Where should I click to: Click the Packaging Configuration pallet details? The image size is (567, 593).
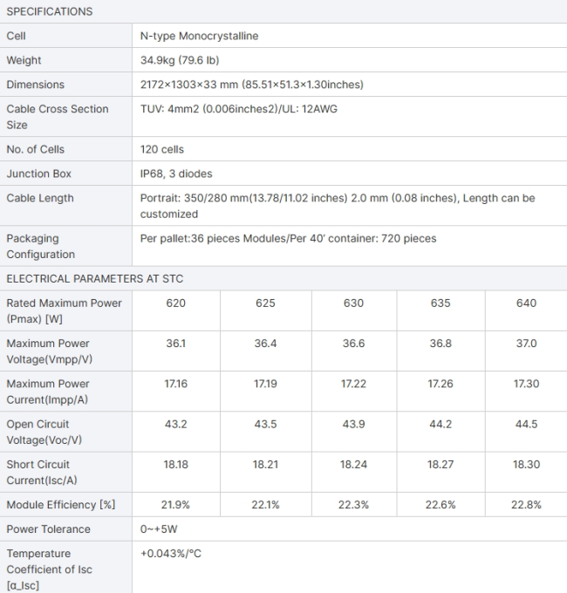[x=288, y=239]
